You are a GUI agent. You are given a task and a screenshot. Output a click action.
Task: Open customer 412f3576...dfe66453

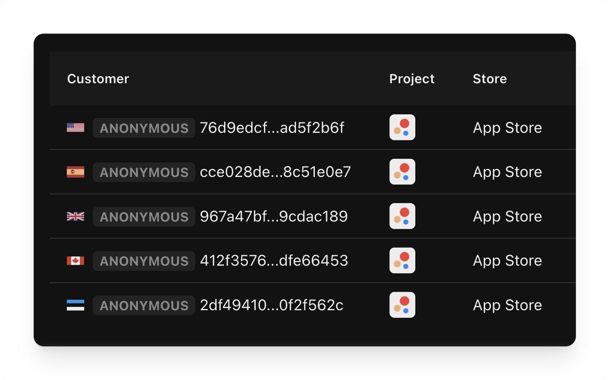[274, 261]
